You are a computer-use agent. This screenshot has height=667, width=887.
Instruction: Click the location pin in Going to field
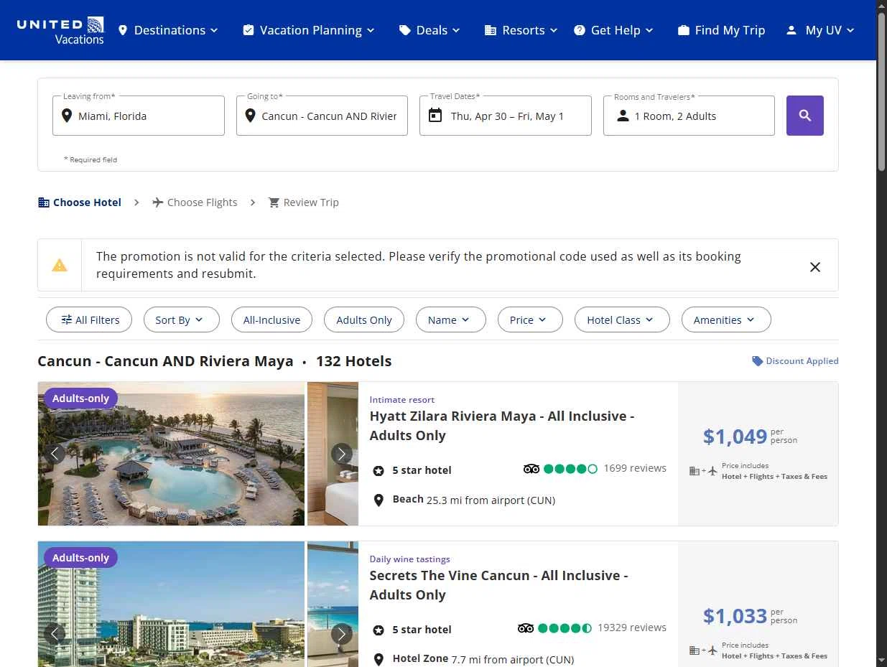[250, 116]
